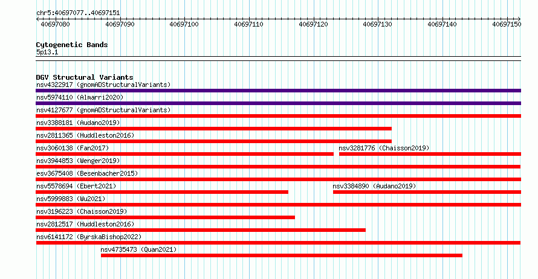Screen dimensions: 538x279
Task: Open the nsv3060138 (Fan2017) label
Action: point(73,148)
